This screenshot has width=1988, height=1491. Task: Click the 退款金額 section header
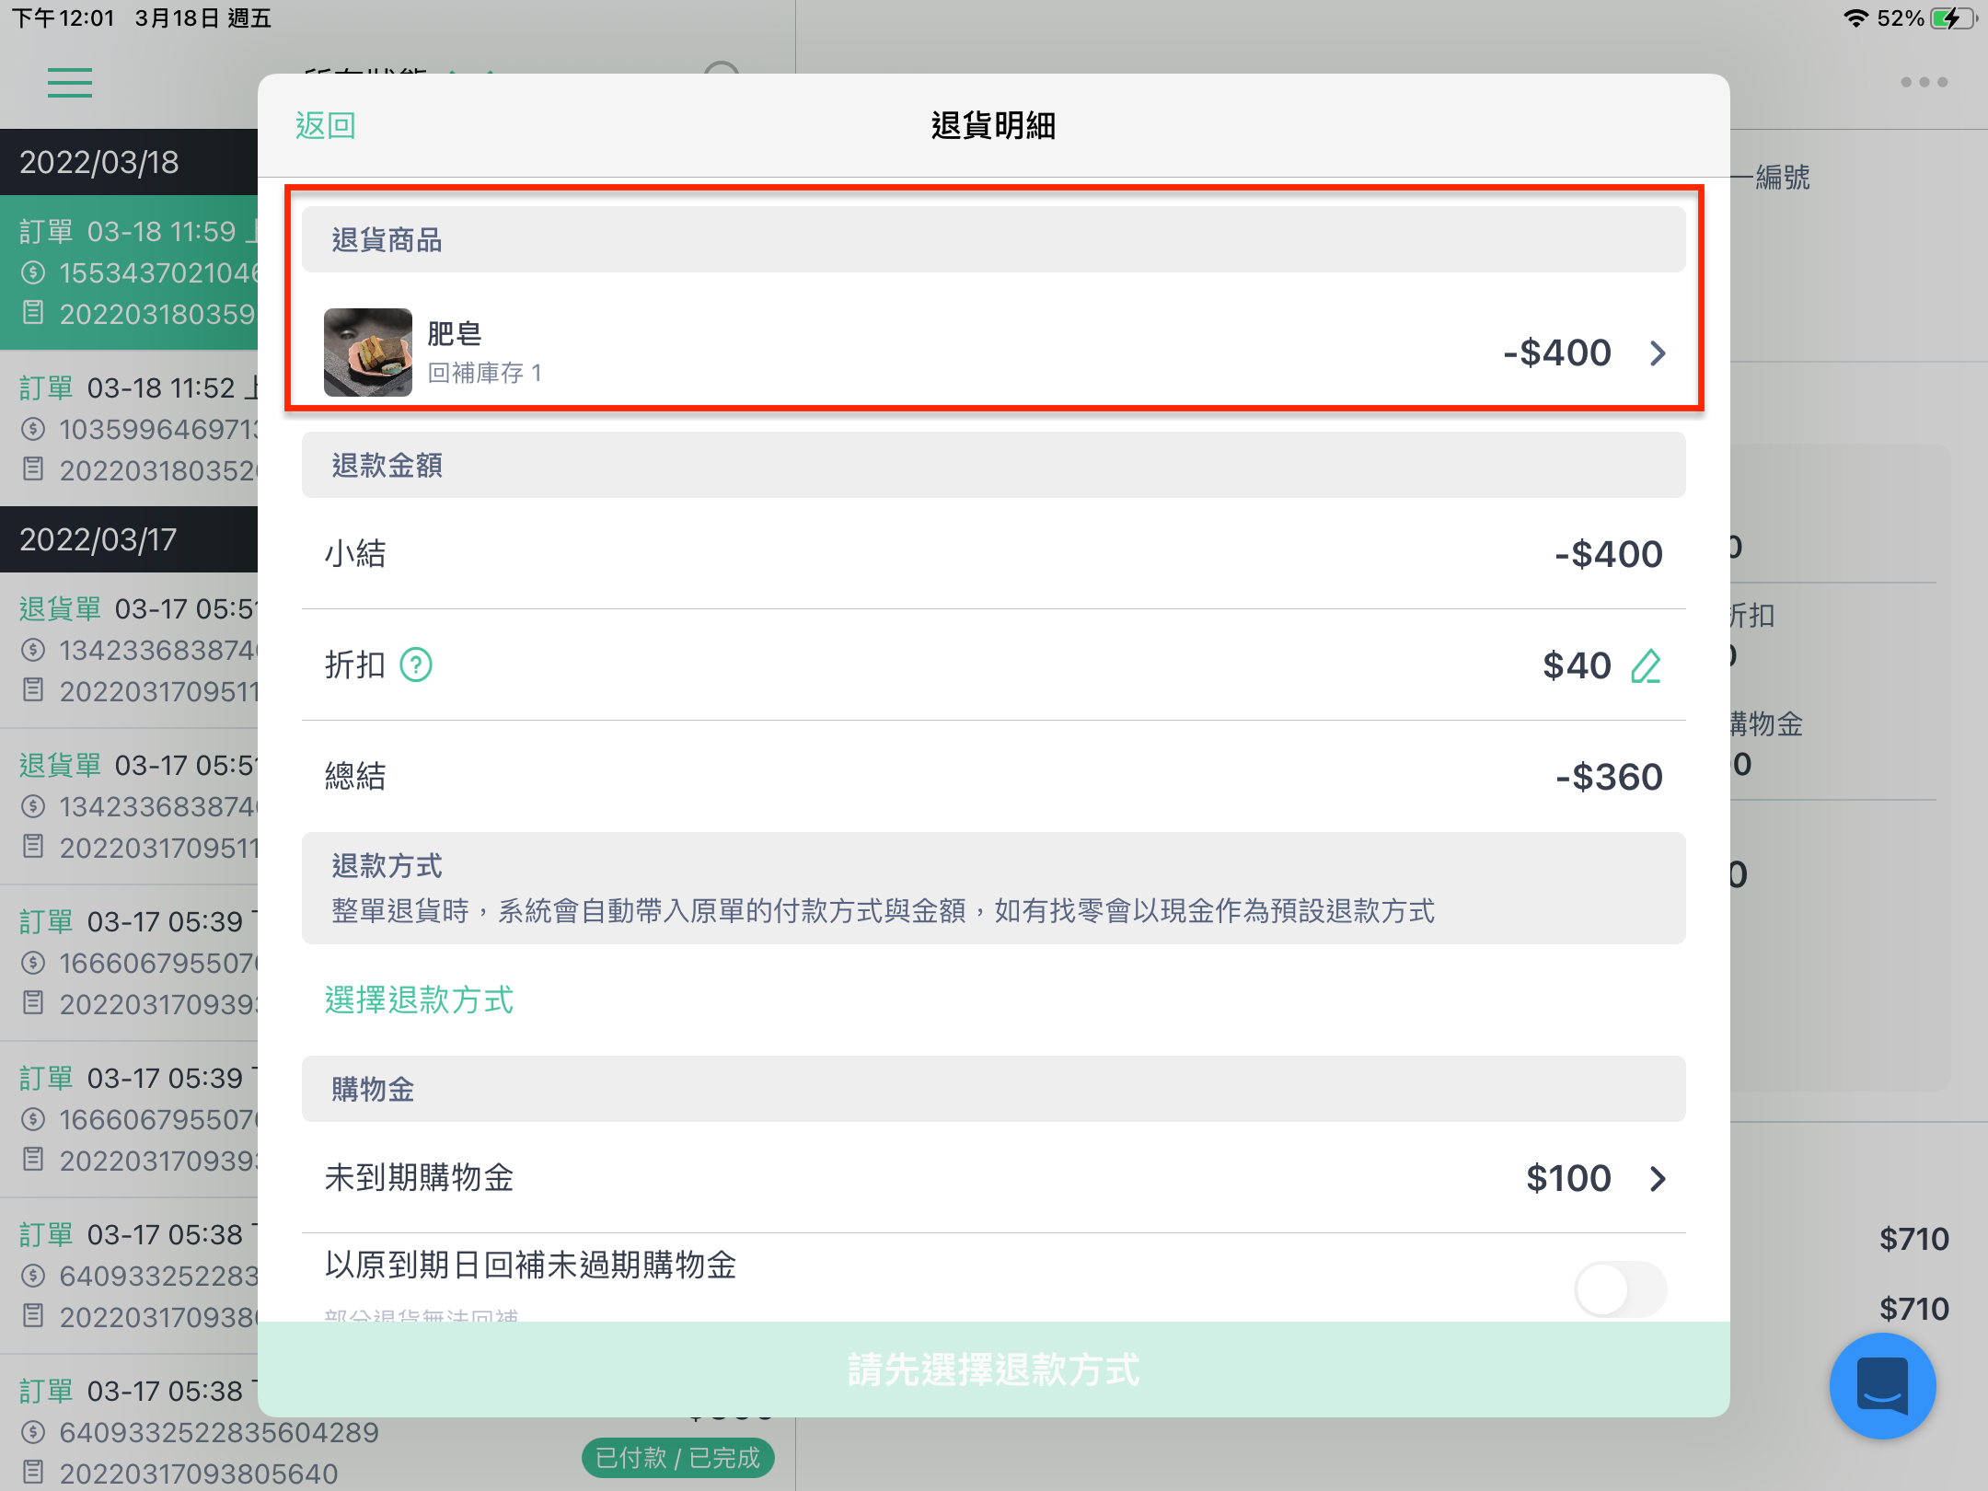(x=994, y=465)
